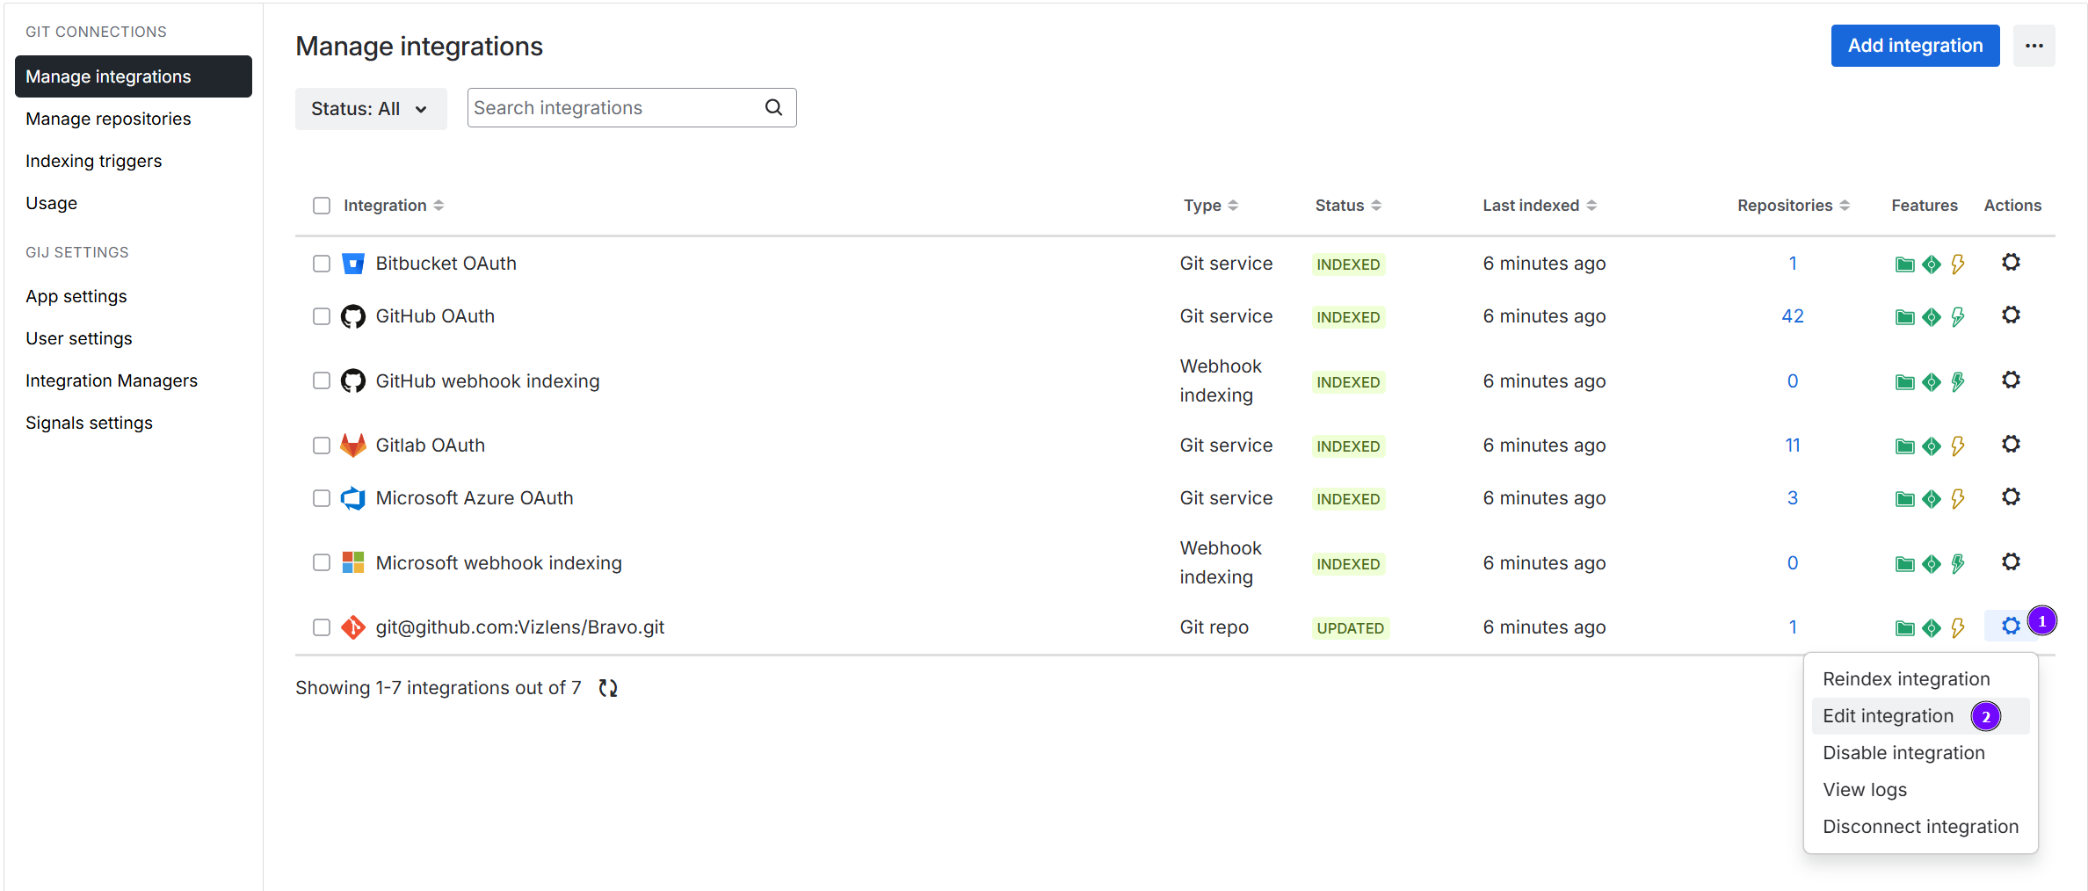Click the more options ellipsis button
This screenshot has height=891, width=2088.
click(2034, 46)
